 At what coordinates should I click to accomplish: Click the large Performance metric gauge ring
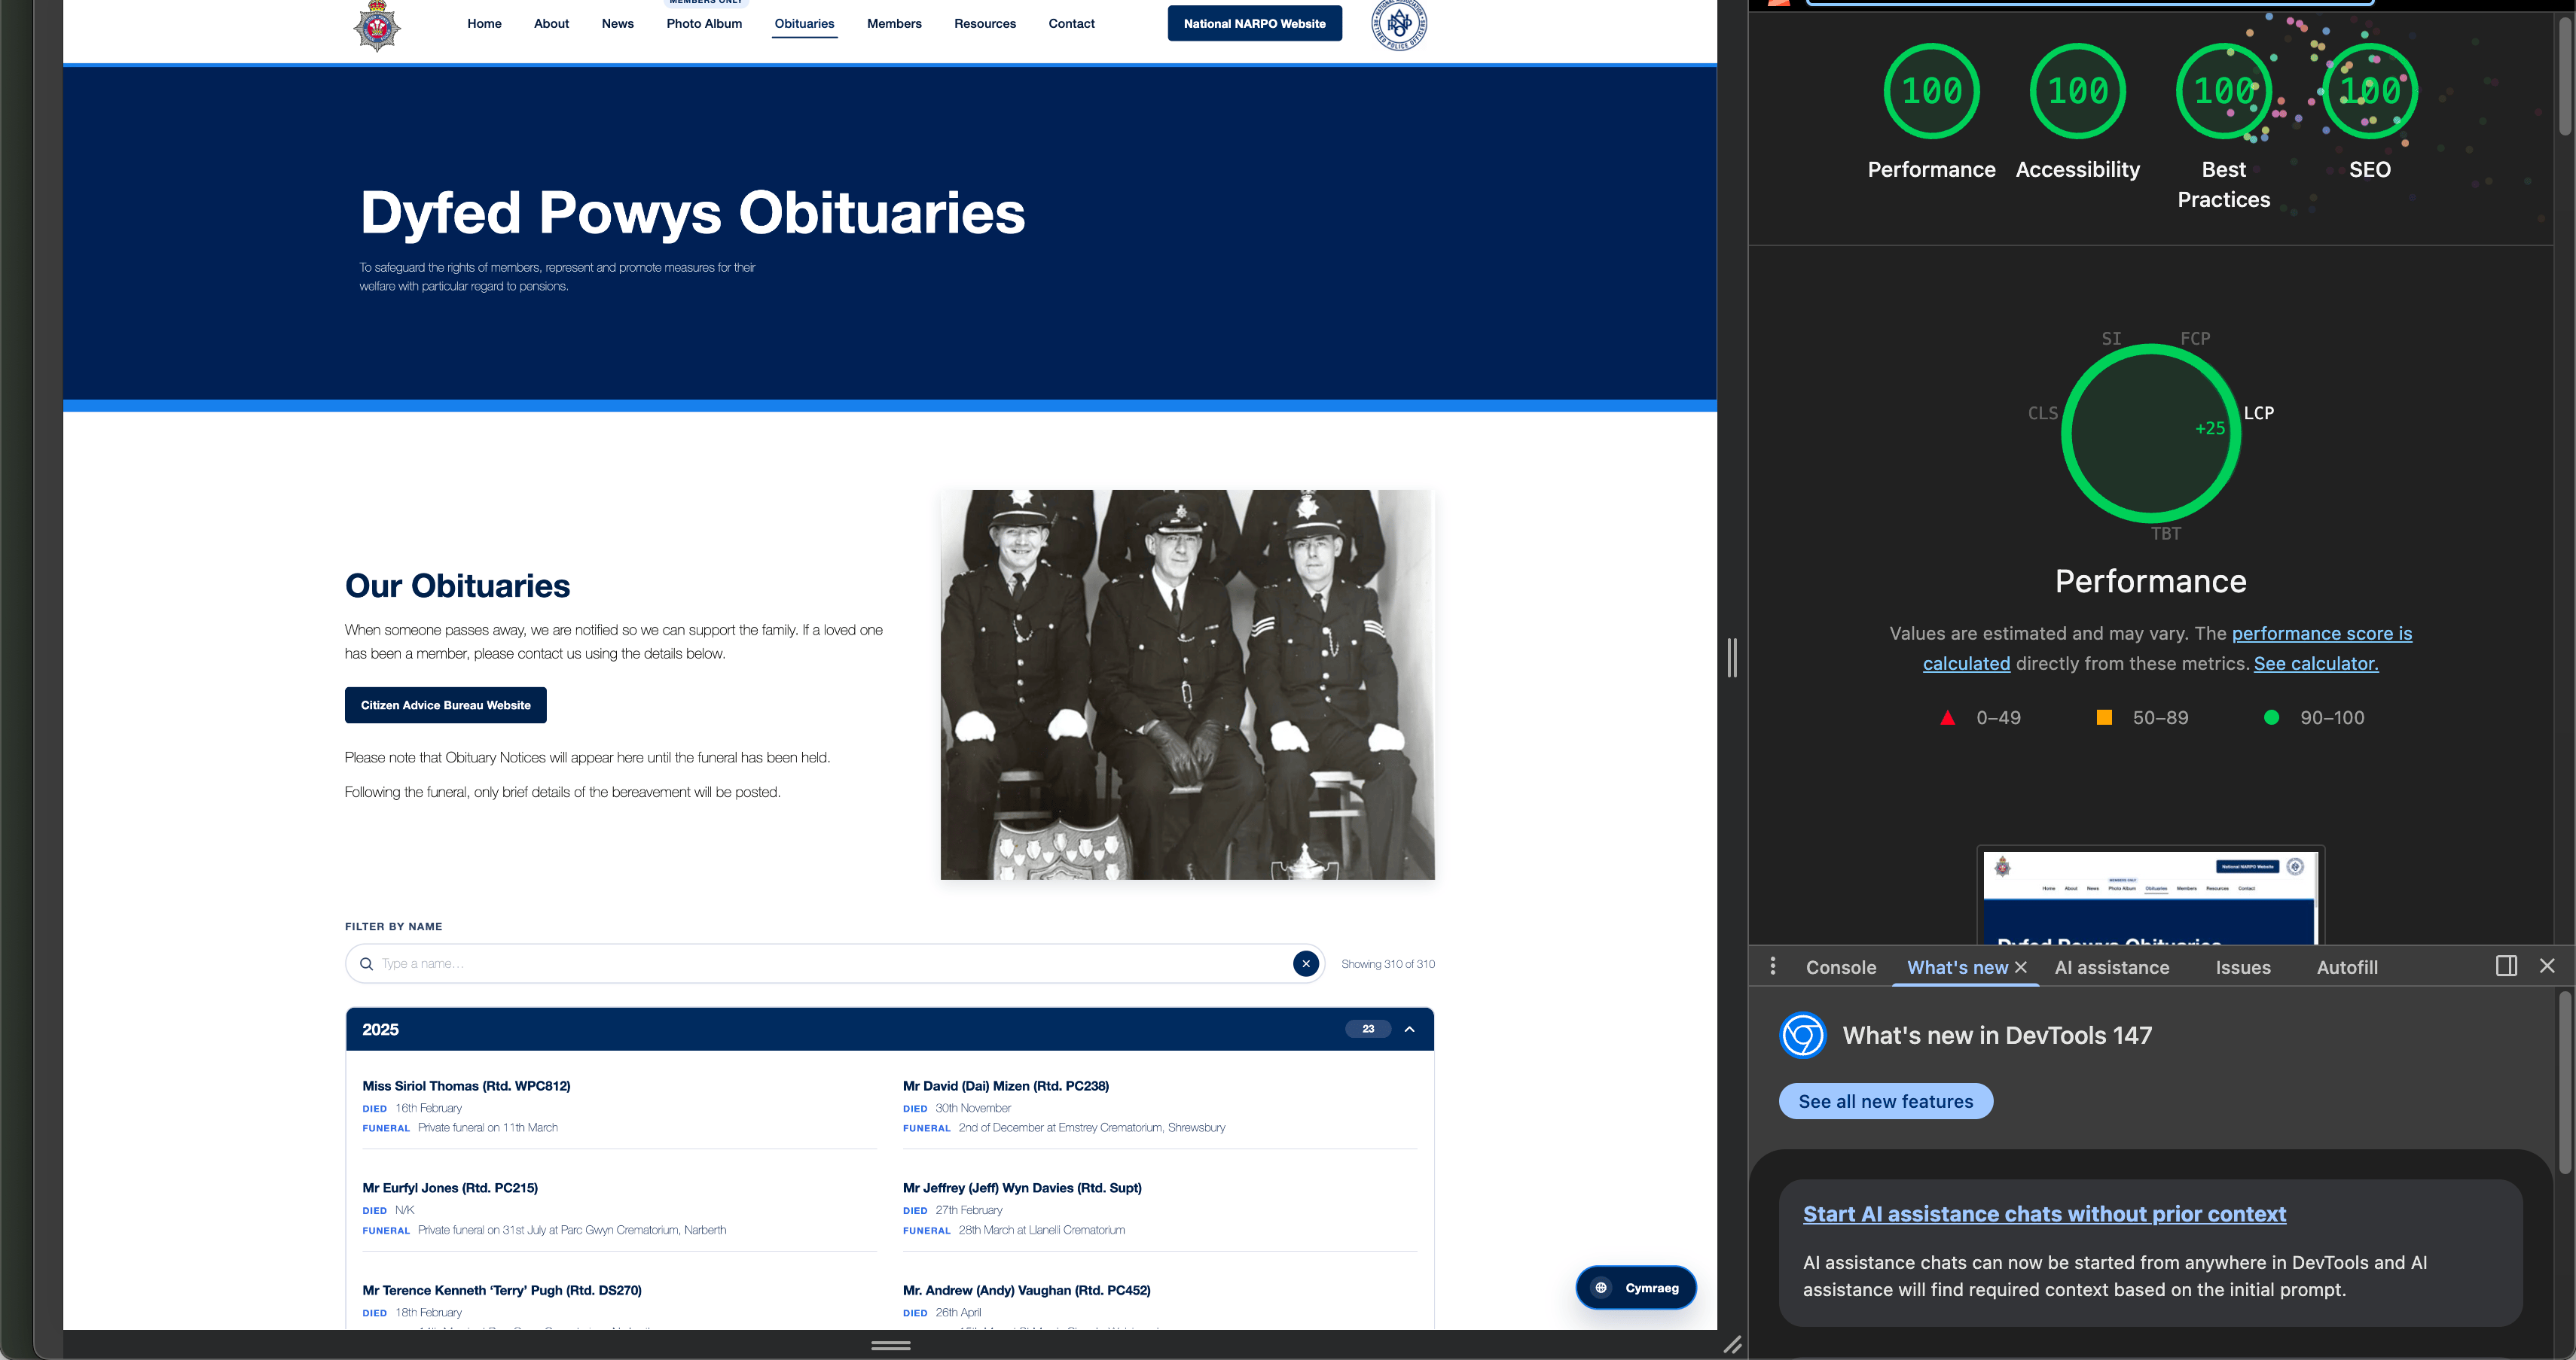[x=2150, y=434]
